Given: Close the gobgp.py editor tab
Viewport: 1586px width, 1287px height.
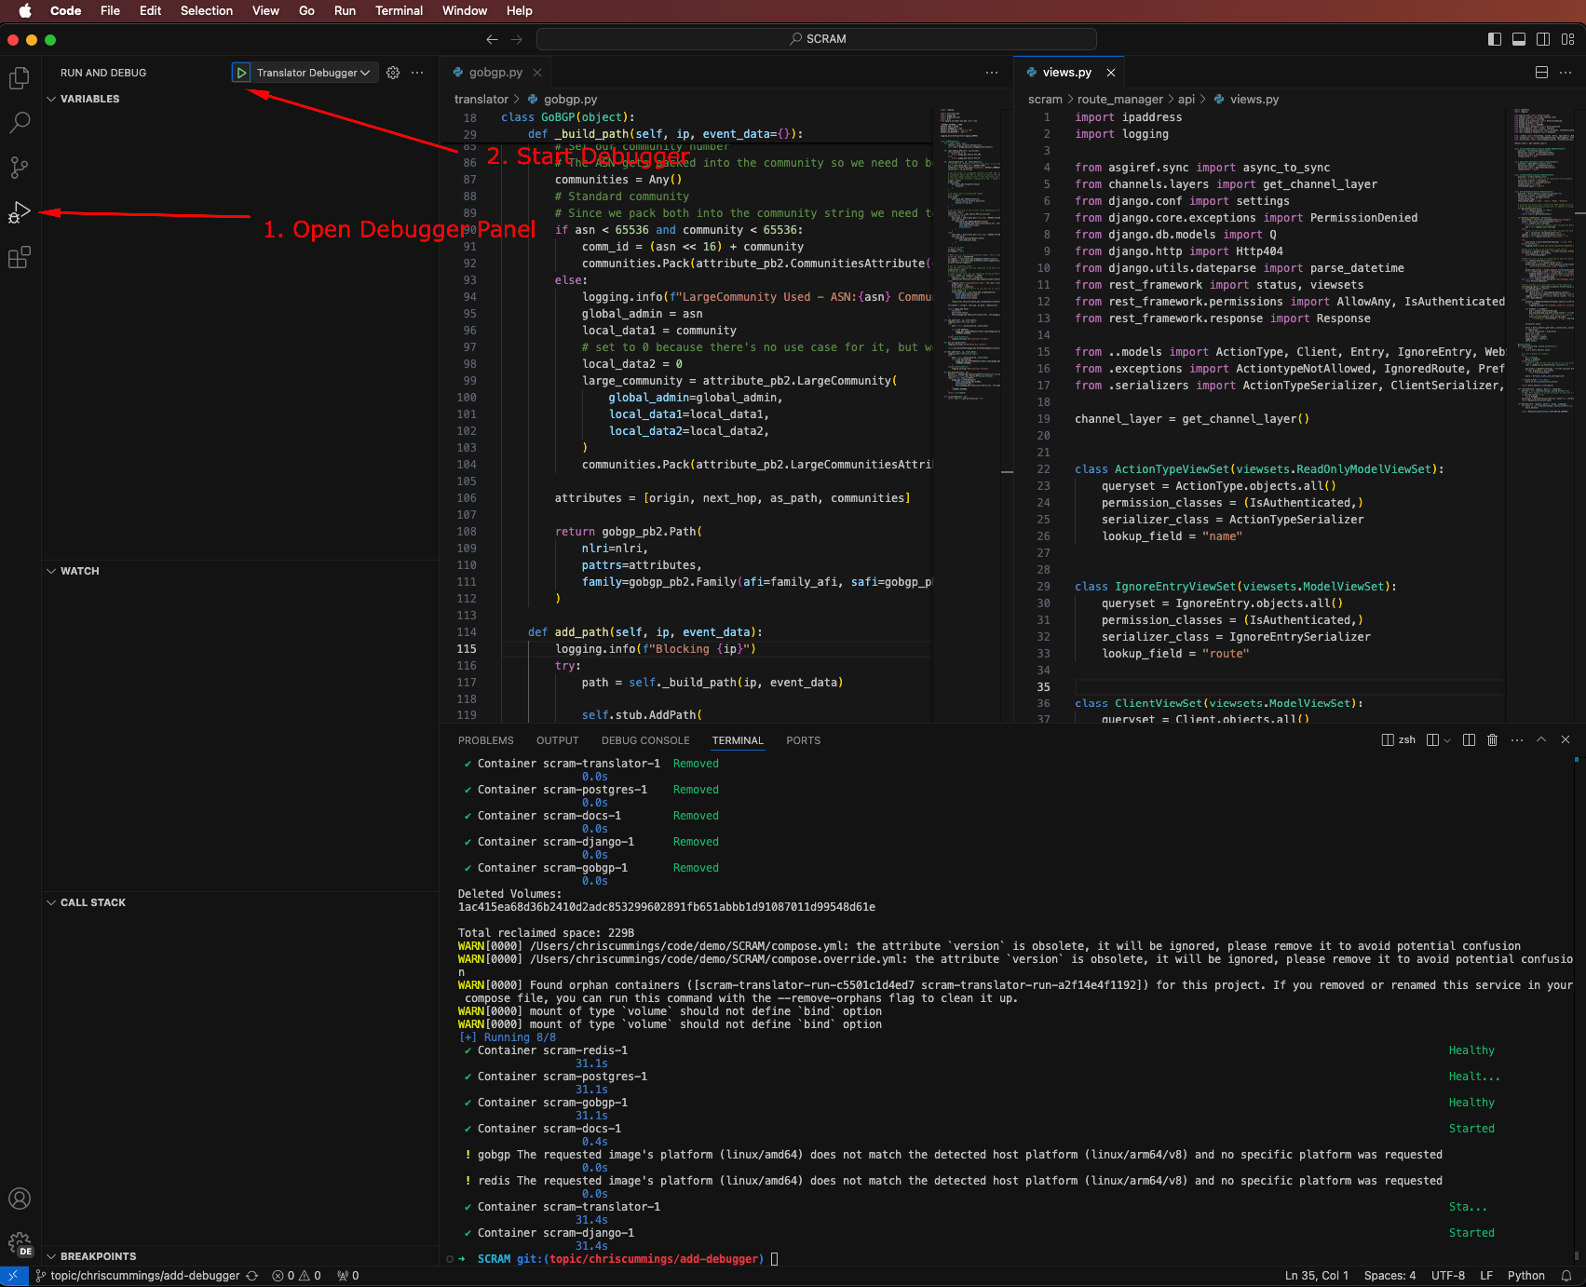Looking at the screenshot, I should [x=537, y=73].
